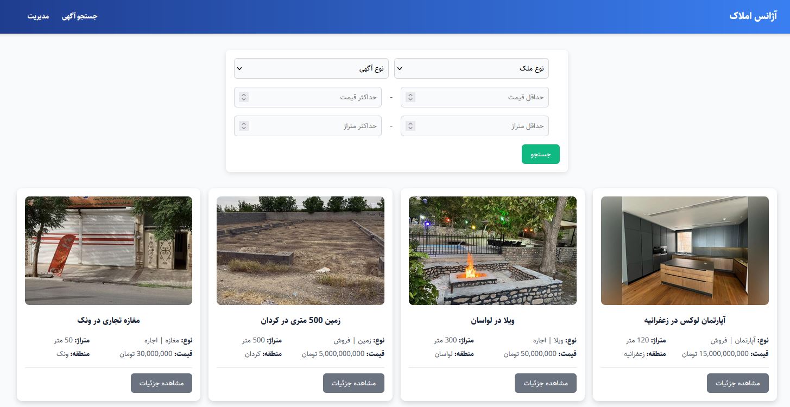790x407 pixels.
Task: View details of the Lavasan villa listing
Action: [546, 383]
